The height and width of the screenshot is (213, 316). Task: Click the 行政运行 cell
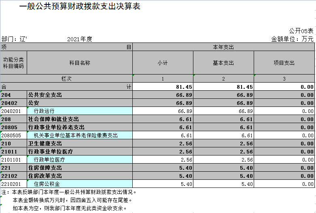pos(80,111)
